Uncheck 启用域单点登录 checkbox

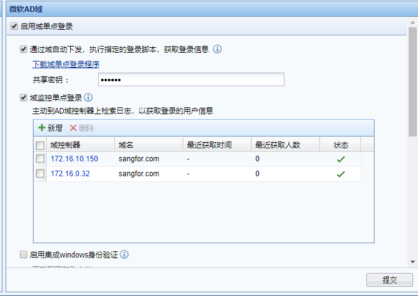coord(14,27)
